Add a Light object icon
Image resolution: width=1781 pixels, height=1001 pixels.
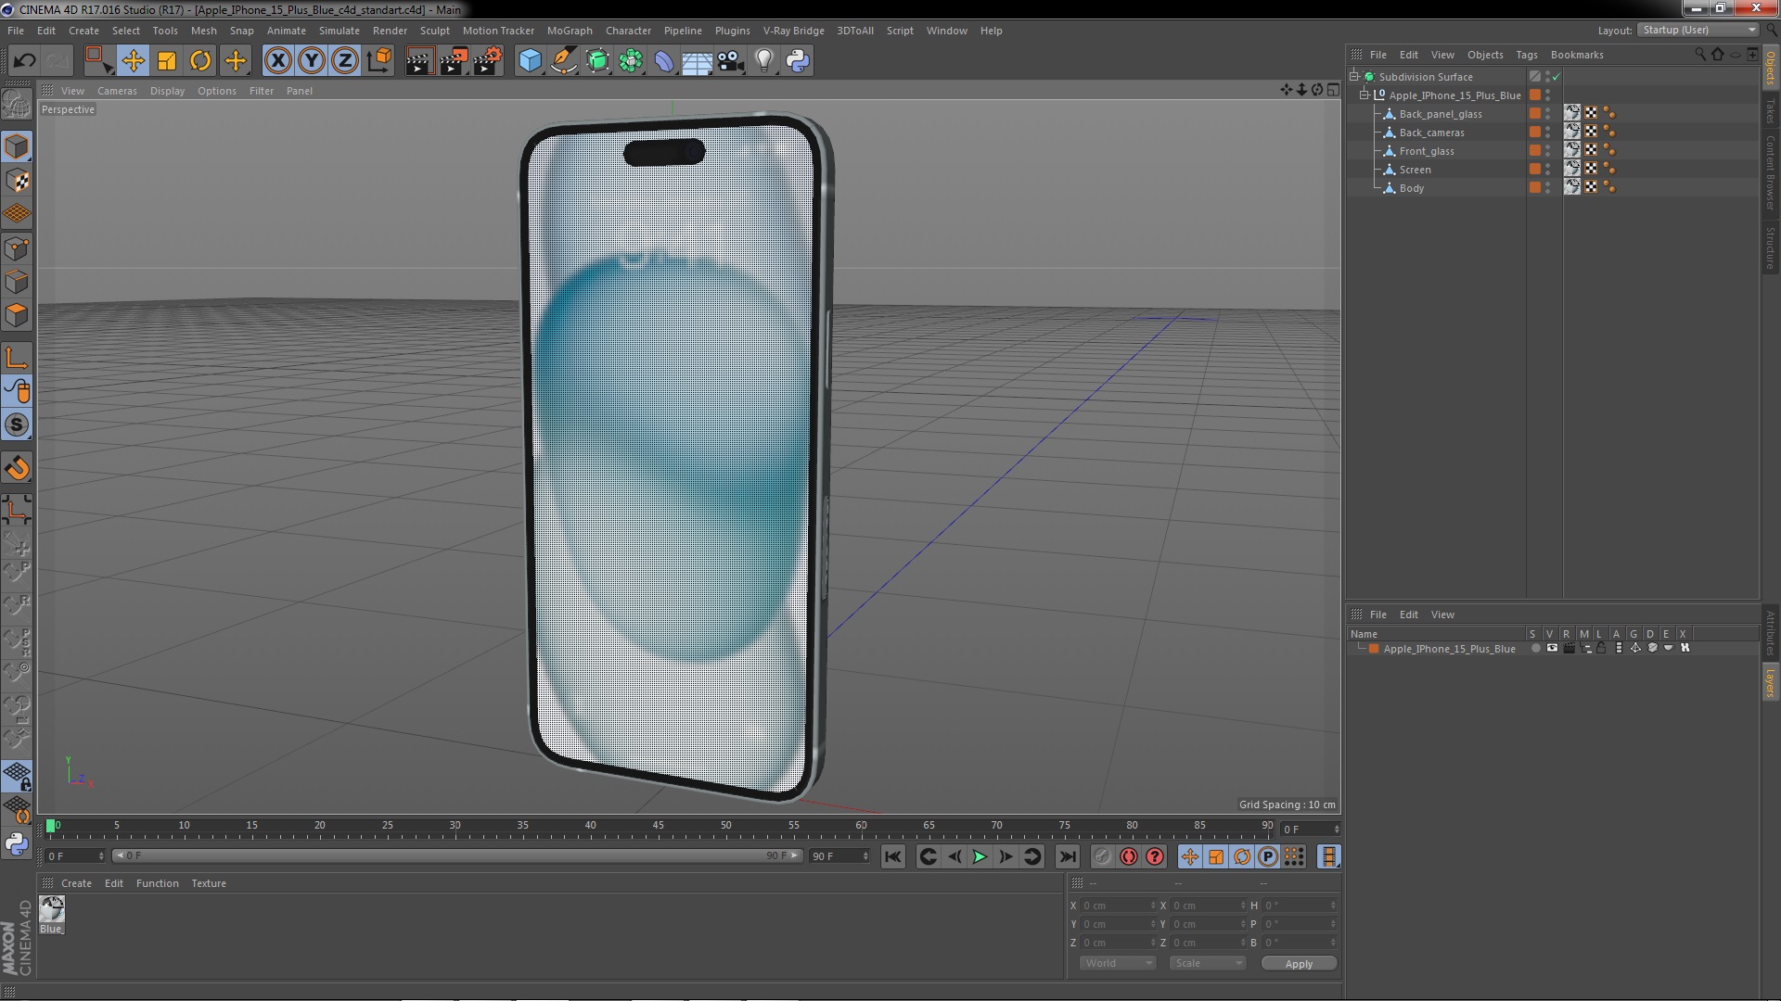(x=764, y=61)
